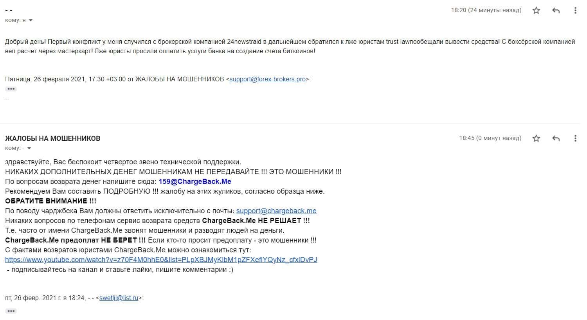This screenshot has width=587, height=320.
Task: Star the ЖАЛОБЫ НА МОШЕННИКОВ email
Action: 536,138
